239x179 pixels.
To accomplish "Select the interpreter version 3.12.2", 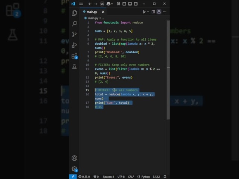I will tap(156, 176).
